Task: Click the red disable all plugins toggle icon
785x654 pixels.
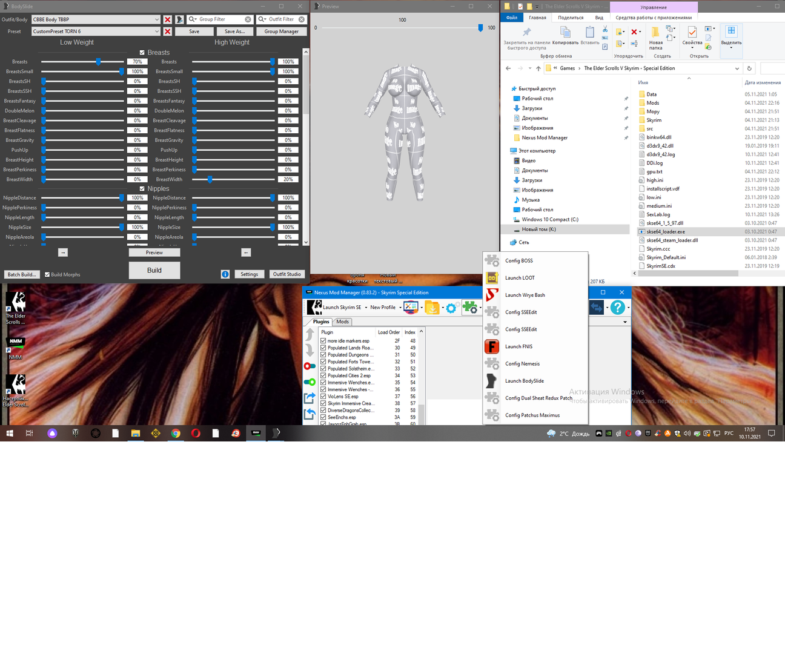Action: (x=310, y=366)
